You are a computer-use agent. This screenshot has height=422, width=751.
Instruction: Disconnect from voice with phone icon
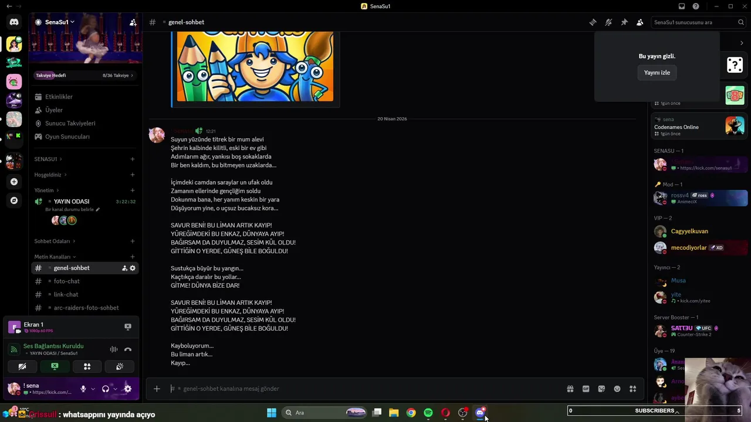click(128, 349)
